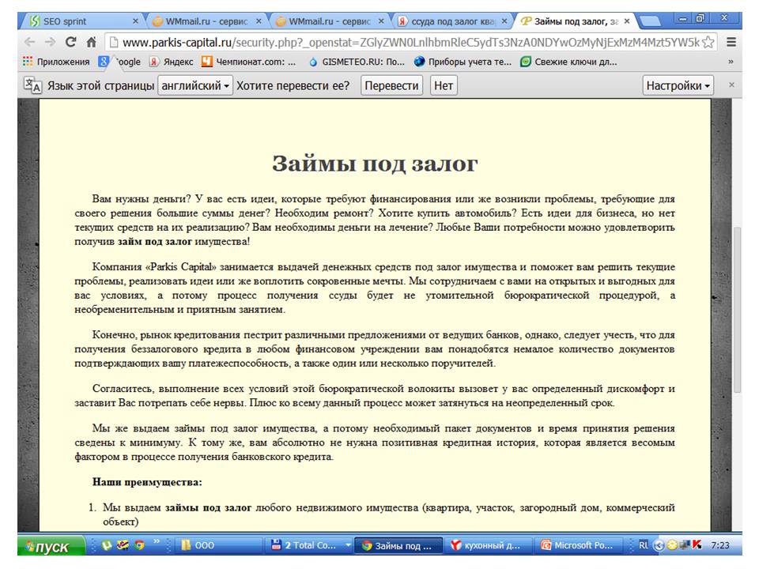Open the GISMETEO.RU bookmark
759x569 pixels.
coord(357,62)
